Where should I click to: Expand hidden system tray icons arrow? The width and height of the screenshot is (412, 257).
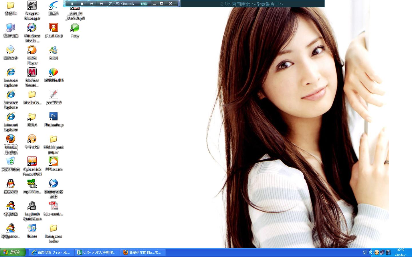click(371, 252)
